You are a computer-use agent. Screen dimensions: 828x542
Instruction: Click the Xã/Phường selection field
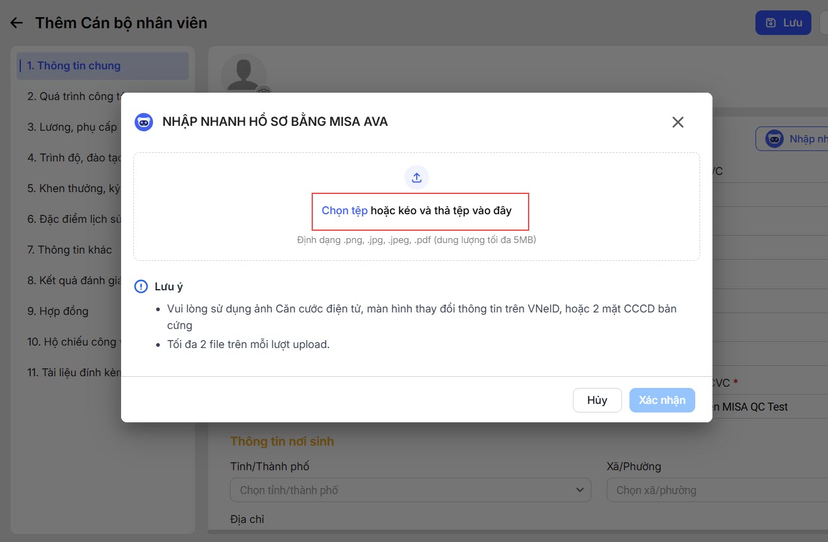[x=717, y=490]
